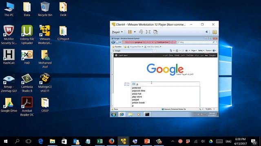Open the Internet Explorer help icon menu
Viewport: 261px width, 146px height.
[215, 51]
